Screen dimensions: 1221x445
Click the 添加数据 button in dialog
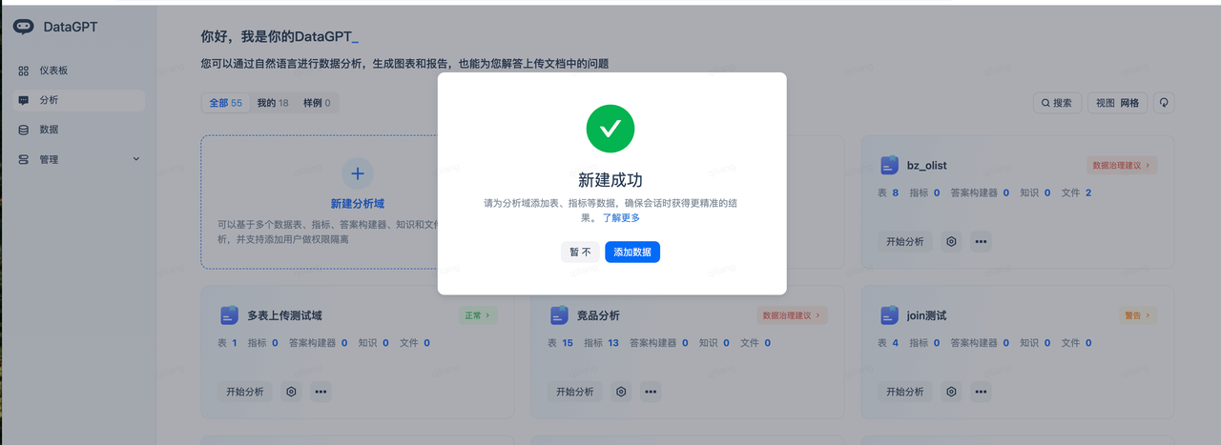(x=632, y=252)
